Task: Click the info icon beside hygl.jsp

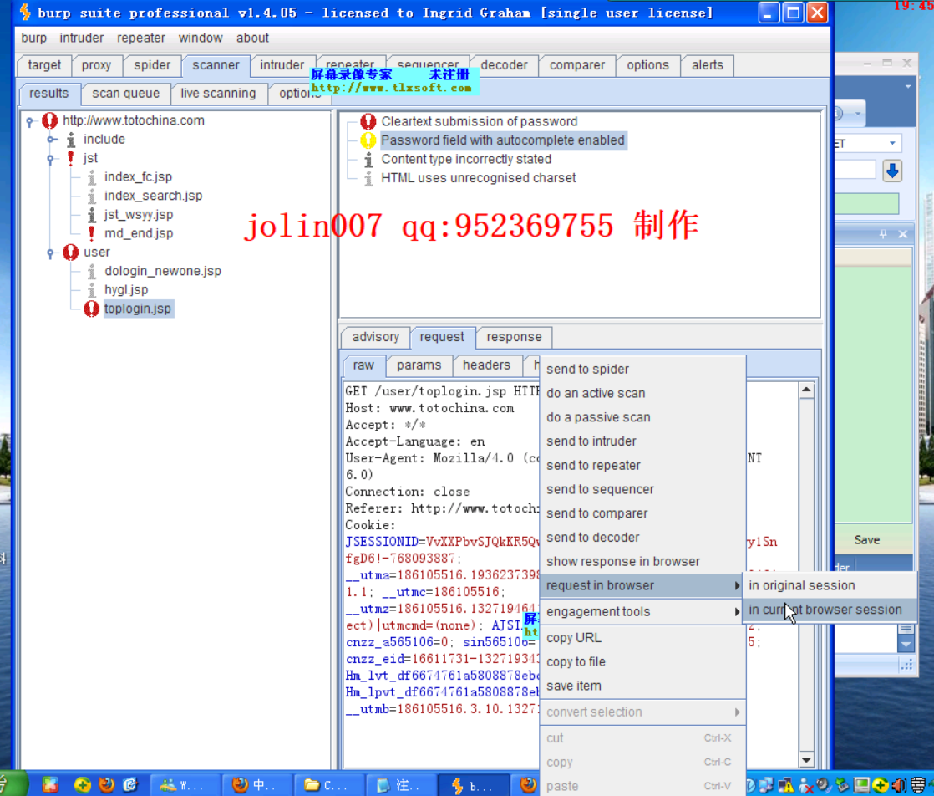Action: pyautogui.click(x=92, y=290)
